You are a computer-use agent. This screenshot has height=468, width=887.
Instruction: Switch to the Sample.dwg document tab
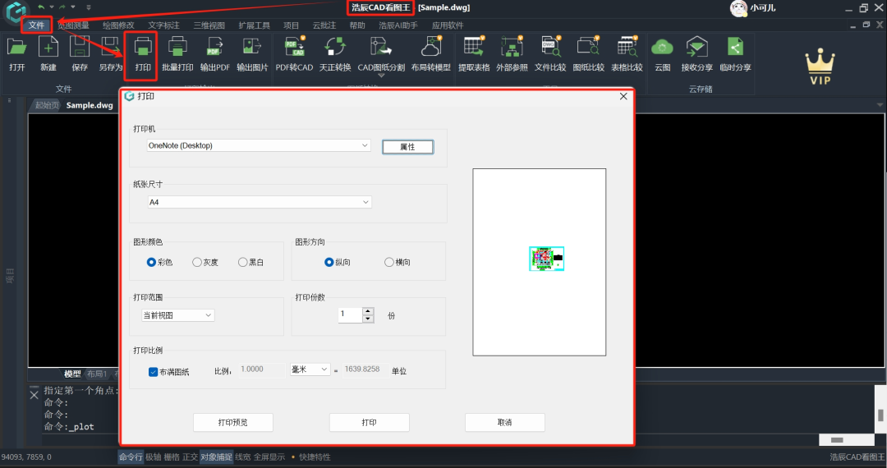tap(90, 105)
